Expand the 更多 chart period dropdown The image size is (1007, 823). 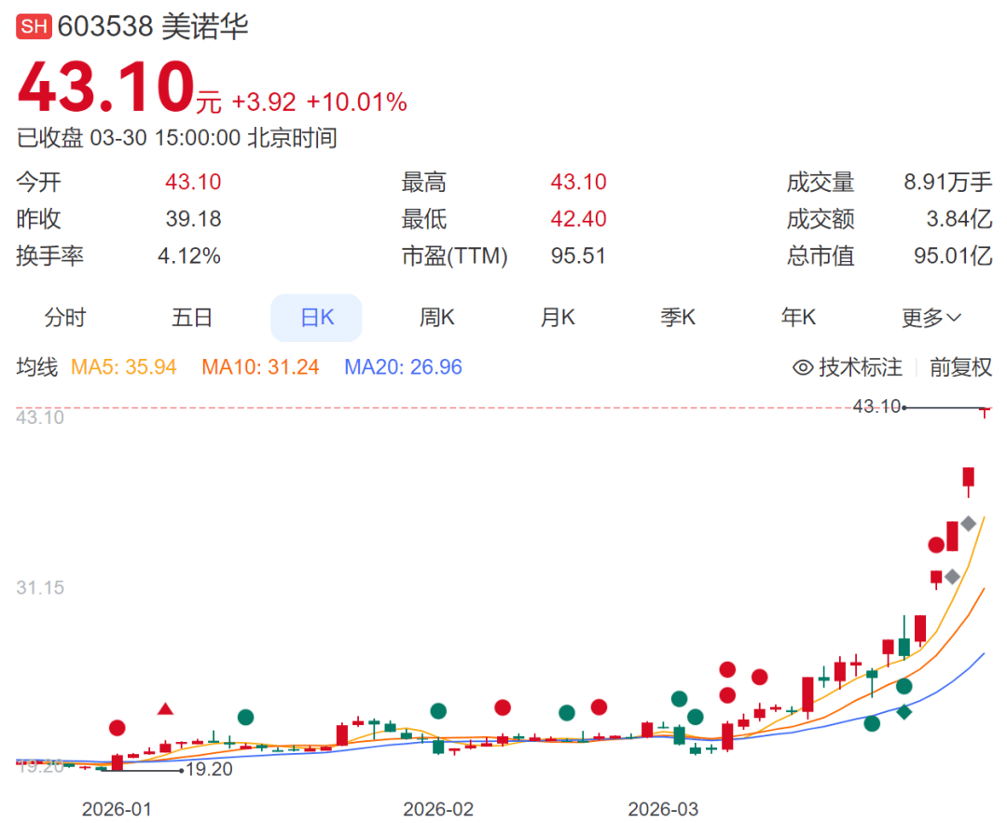[x=931, y=318]
